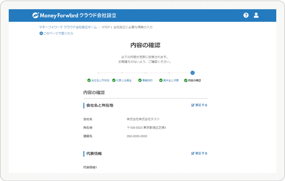
Task: Click 修正する for 会社名と所在地 section
Action: (201, 105)
